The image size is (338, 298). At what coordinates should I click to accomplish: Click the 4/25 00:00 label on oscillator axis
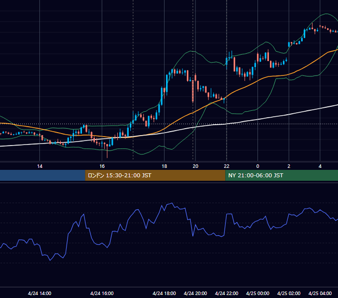[257, 293]
